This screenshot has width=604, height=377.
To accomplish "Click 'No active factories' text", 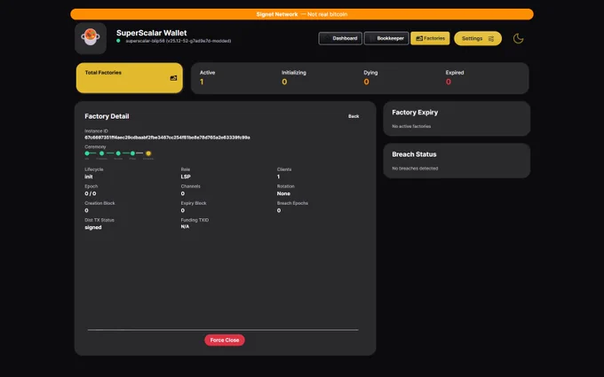I will pyautogui.click(x=411, y=126).
